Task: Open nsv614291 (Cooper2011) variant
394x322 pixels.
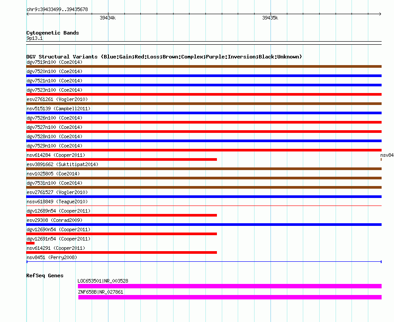Action: tap(56, 248)
